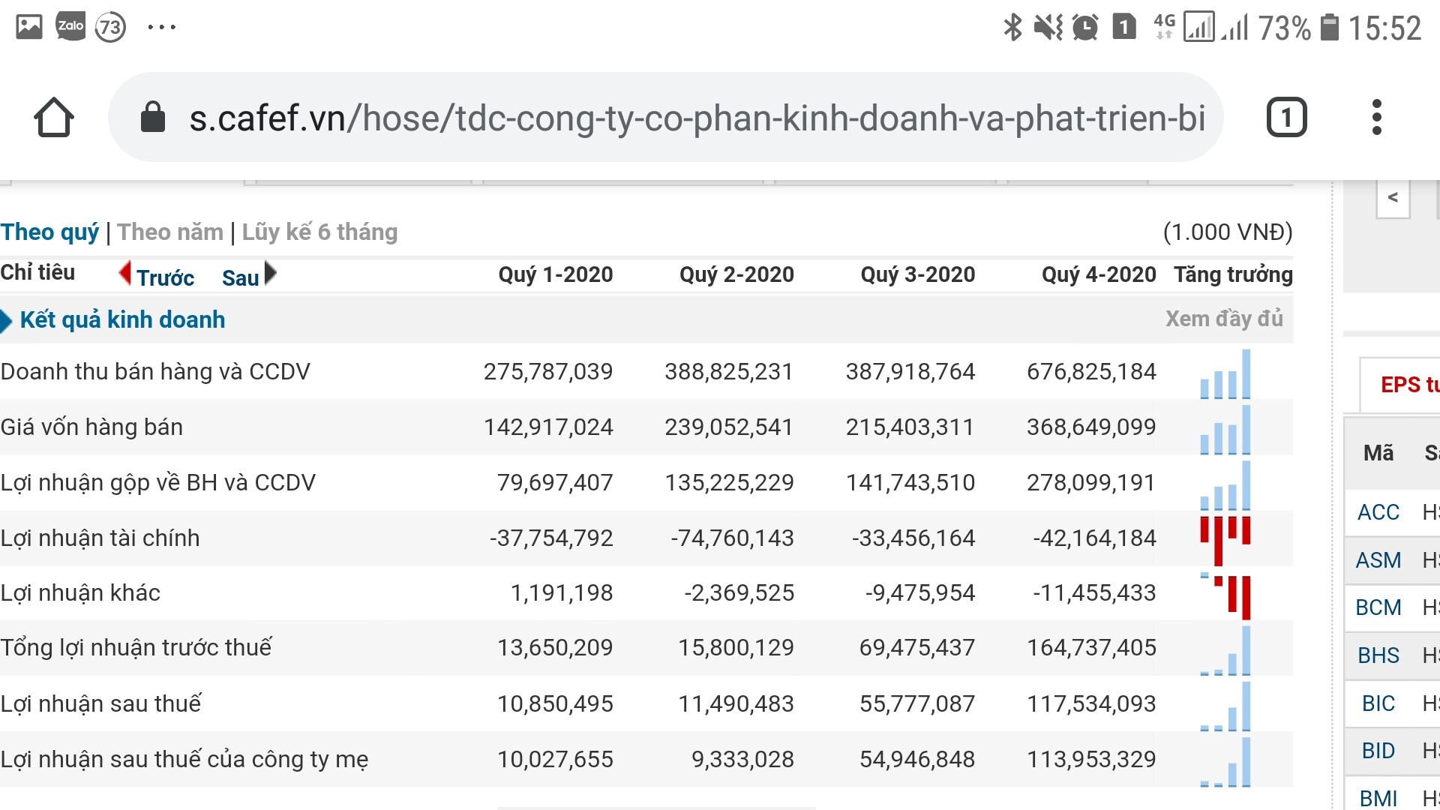Switch to Lũy kế 6 tháng view
Viewport: 1440px width, 810px height.
tap(319, 232)
